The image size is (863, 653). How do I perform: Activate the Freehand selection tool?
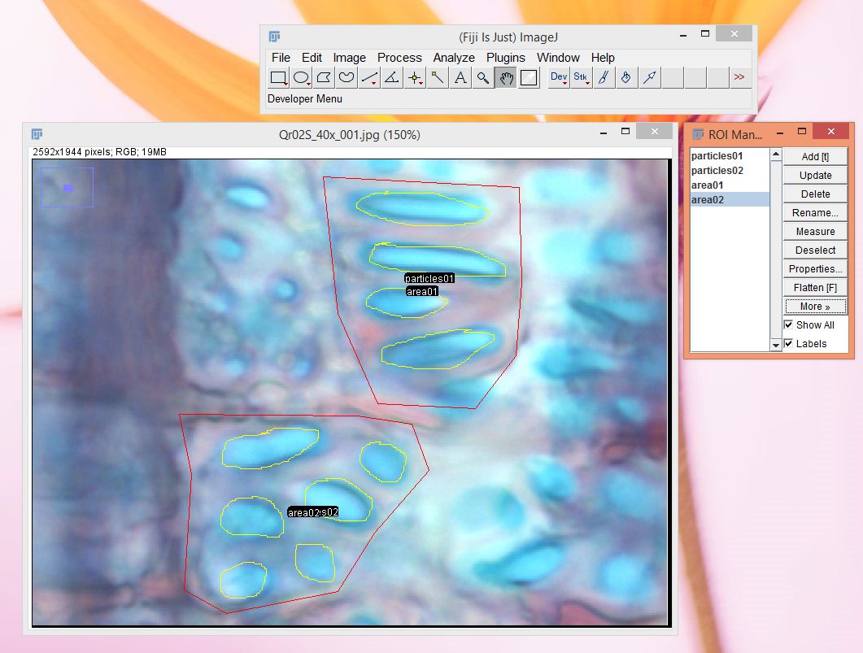tap(347, 78)
